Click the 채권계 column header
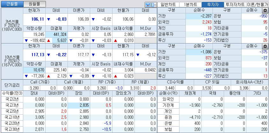 tap(190, 94)
